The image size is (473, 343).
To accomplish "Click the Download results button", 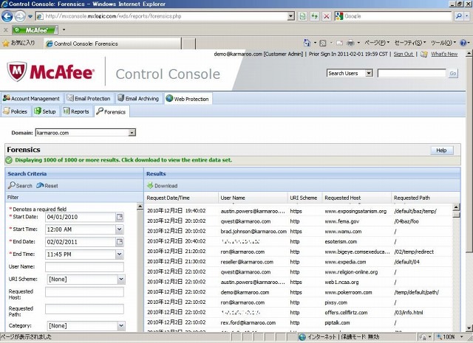I will [x=163, y=186].
